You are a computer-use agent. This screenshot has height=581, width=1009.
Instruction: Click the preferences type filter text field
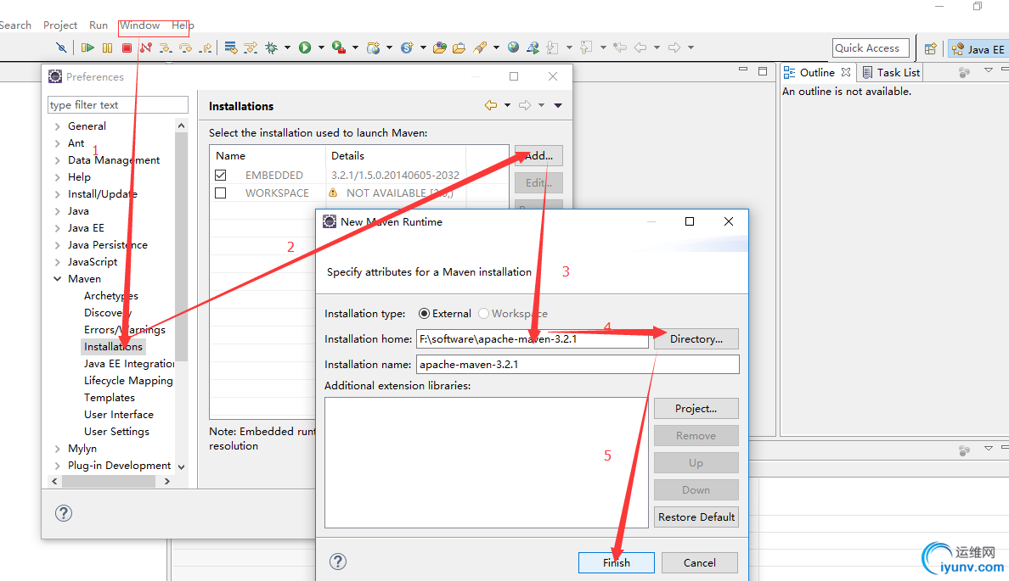(x=118, y=105)
